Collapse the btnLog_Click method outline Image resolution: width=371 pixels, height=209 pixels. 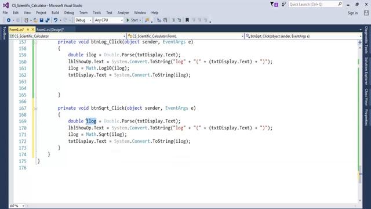36,42
